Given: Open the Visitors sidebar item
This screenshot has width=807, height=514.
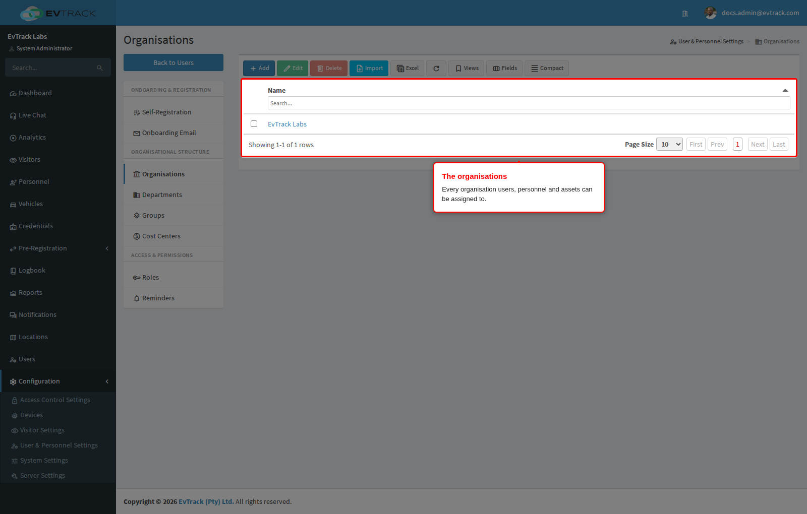Looking at the screenshot, I should tap(58, 160).
